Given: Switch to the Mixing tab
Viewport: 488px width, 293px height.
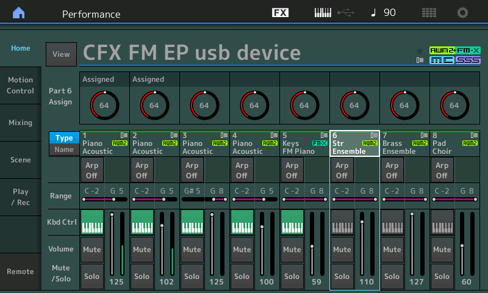Looking at the screenshot, I should [x=21, y=123].
